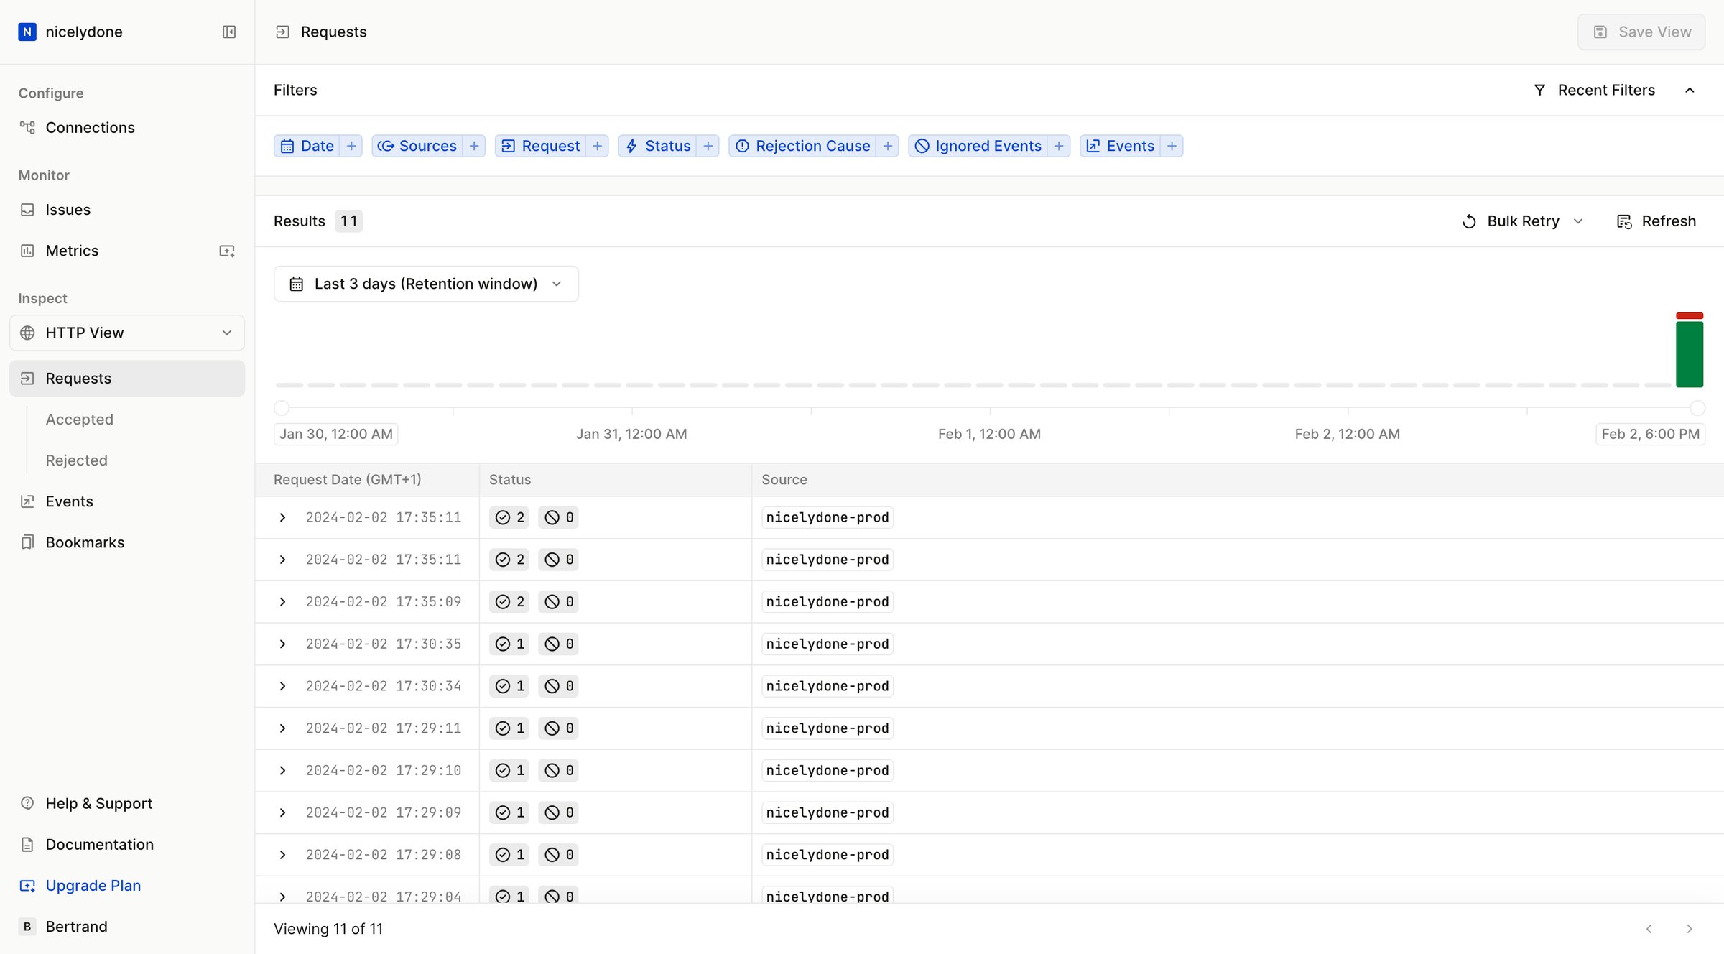Image resolution: width=1724 pixels, height=954 pixels.
Task: Open the HTTP View dropdown
Action: click(x=127, y=333)
